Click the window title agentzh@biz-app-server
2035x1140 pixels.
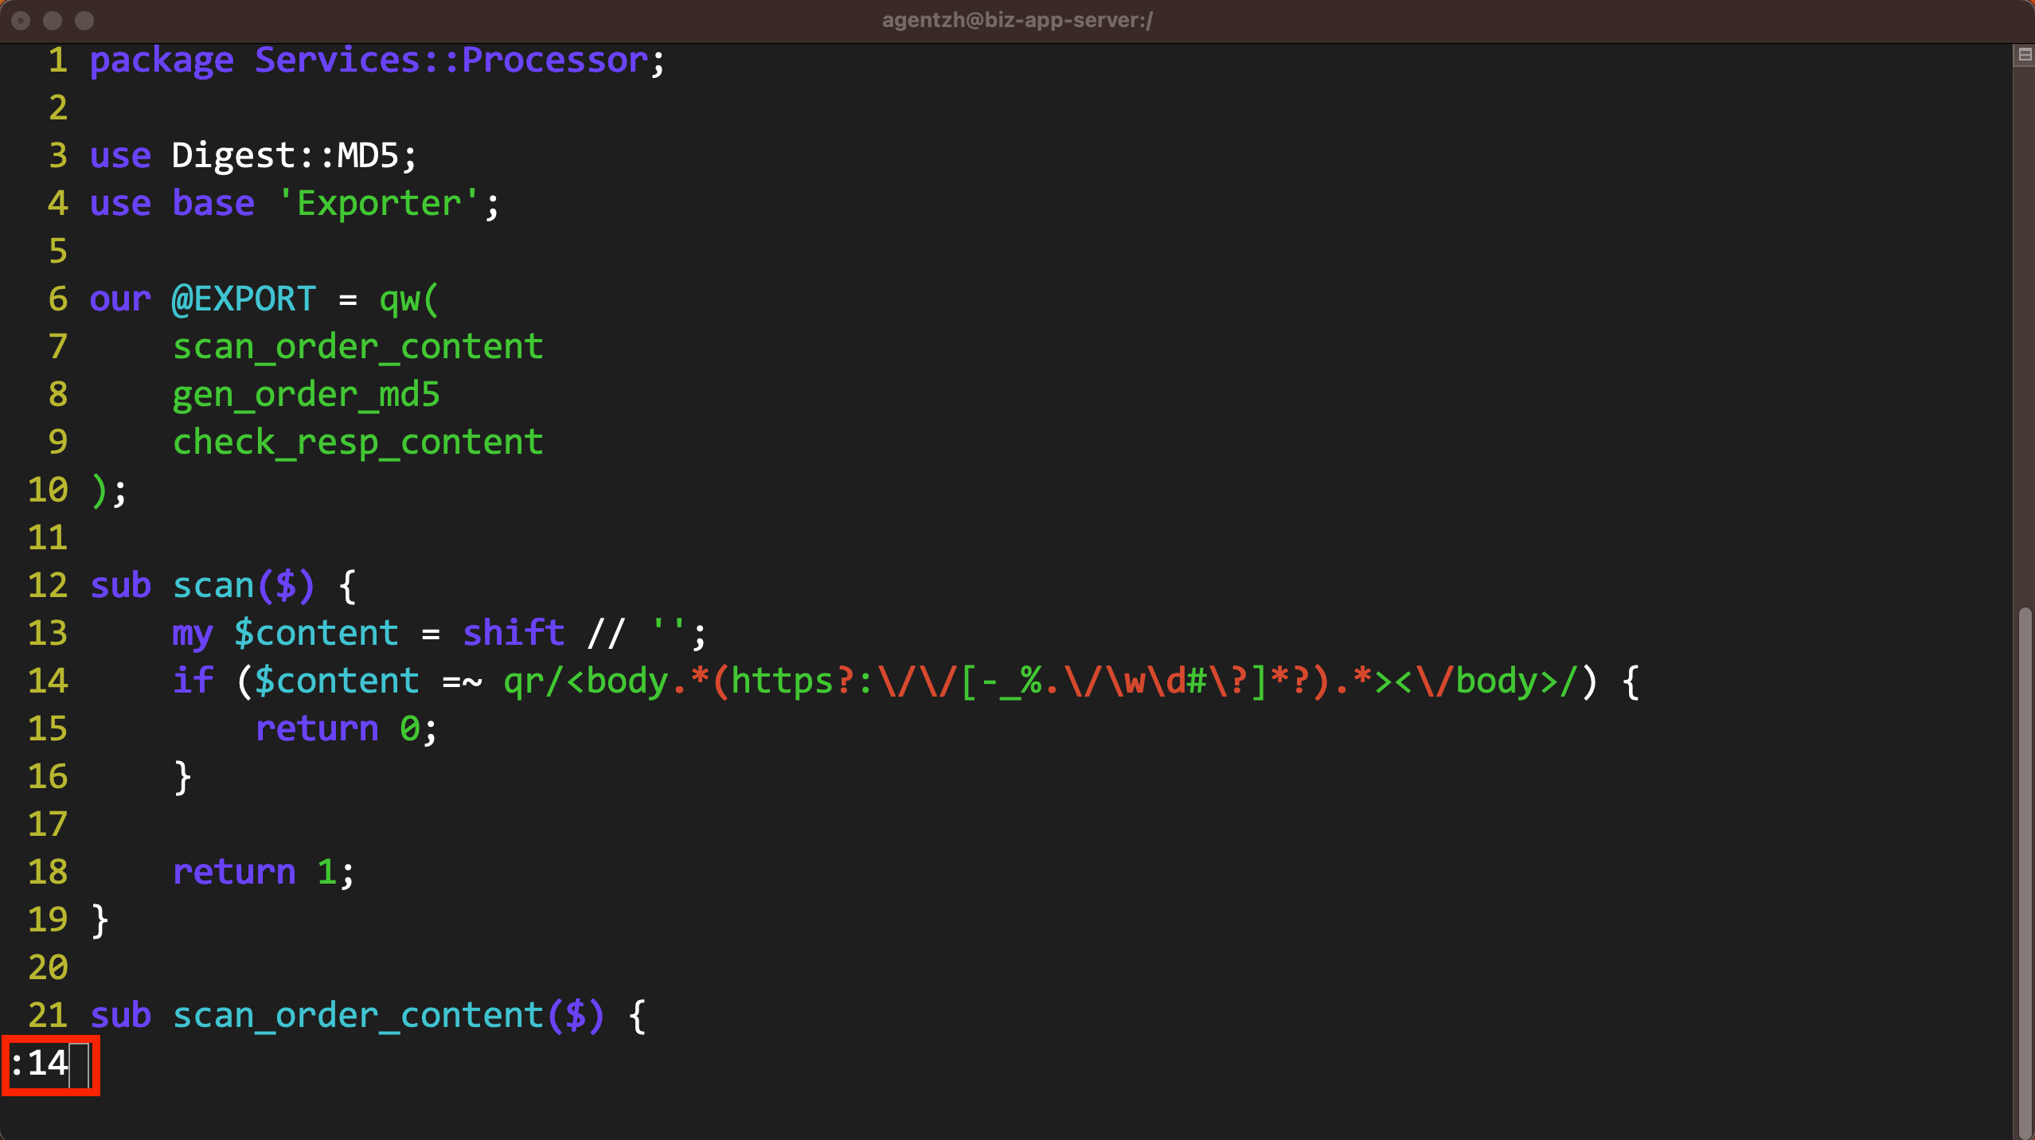(x=1017, y=20)
